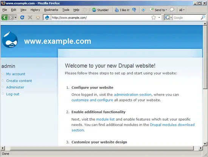This screenshot has width=208, height=157.
Task: Open the View menu
Action: click(x=23, y=10)
